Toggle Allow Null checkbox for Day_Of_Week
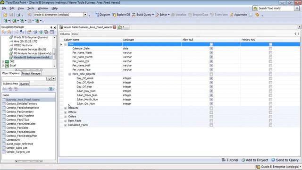The width and height of the screenshot is (302, 170). coord(211,78)
